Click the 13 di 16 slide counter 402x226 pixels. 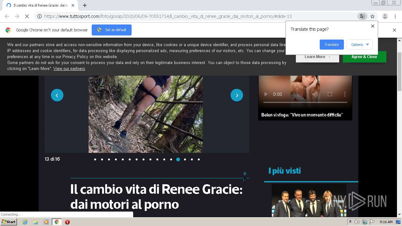[x=52, y=159]
